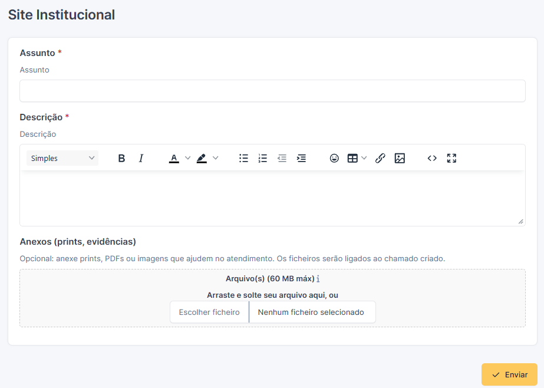Image resolution: width=544 pixels, height=388 pixels.
Task: Apply text color with the A icon
Action: pyautogui.click(x=174, y=158)
